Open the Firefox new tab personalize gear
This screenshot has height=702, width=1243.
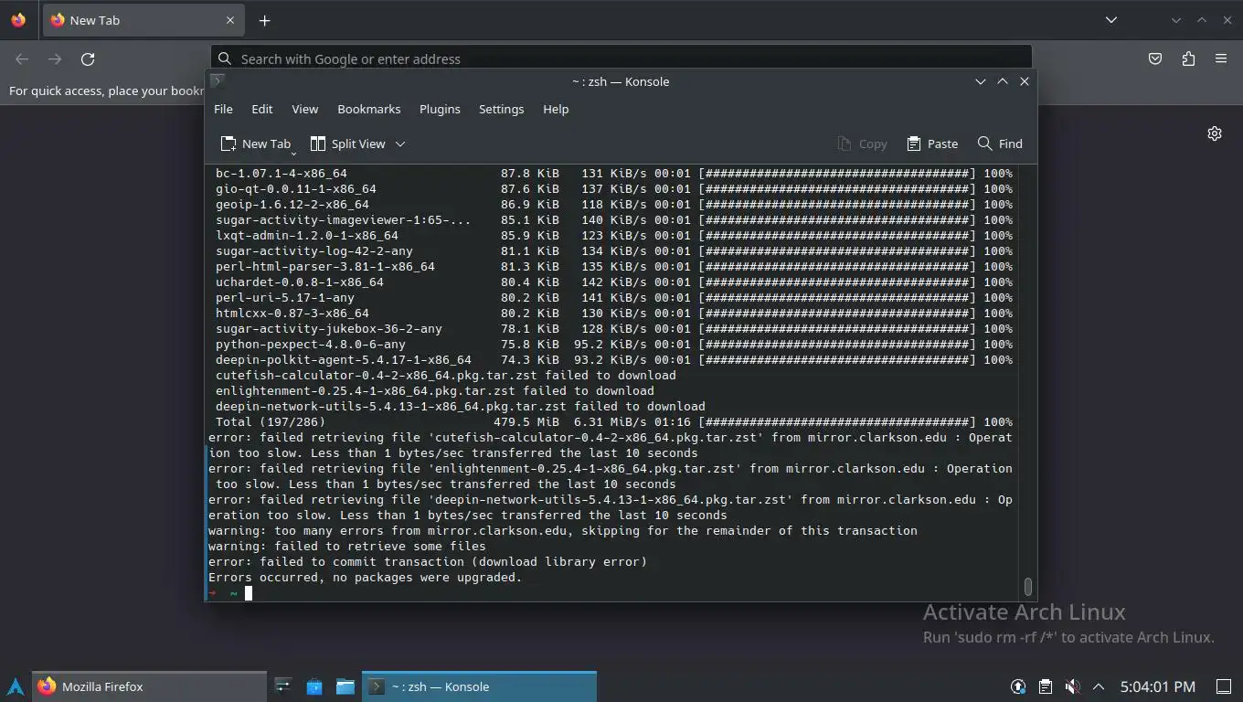click(1215, 133)
